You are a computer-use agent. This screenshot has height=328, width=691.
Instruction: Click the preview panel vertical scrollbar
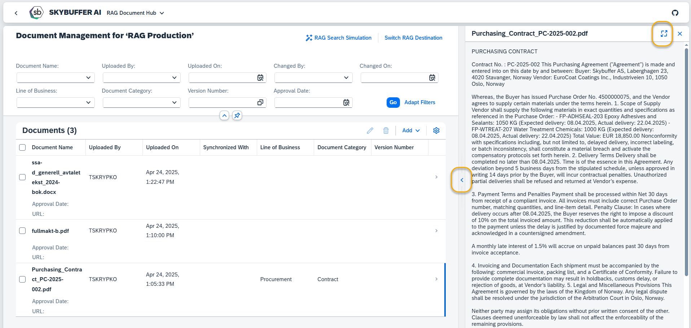tap(686, 162)
